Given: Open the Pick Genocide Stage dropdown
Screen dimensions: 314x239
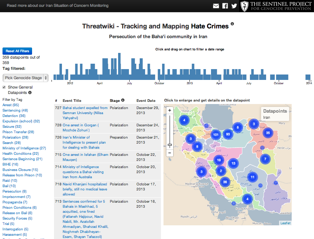Looking at the screenshot, I should coord(26,78).
